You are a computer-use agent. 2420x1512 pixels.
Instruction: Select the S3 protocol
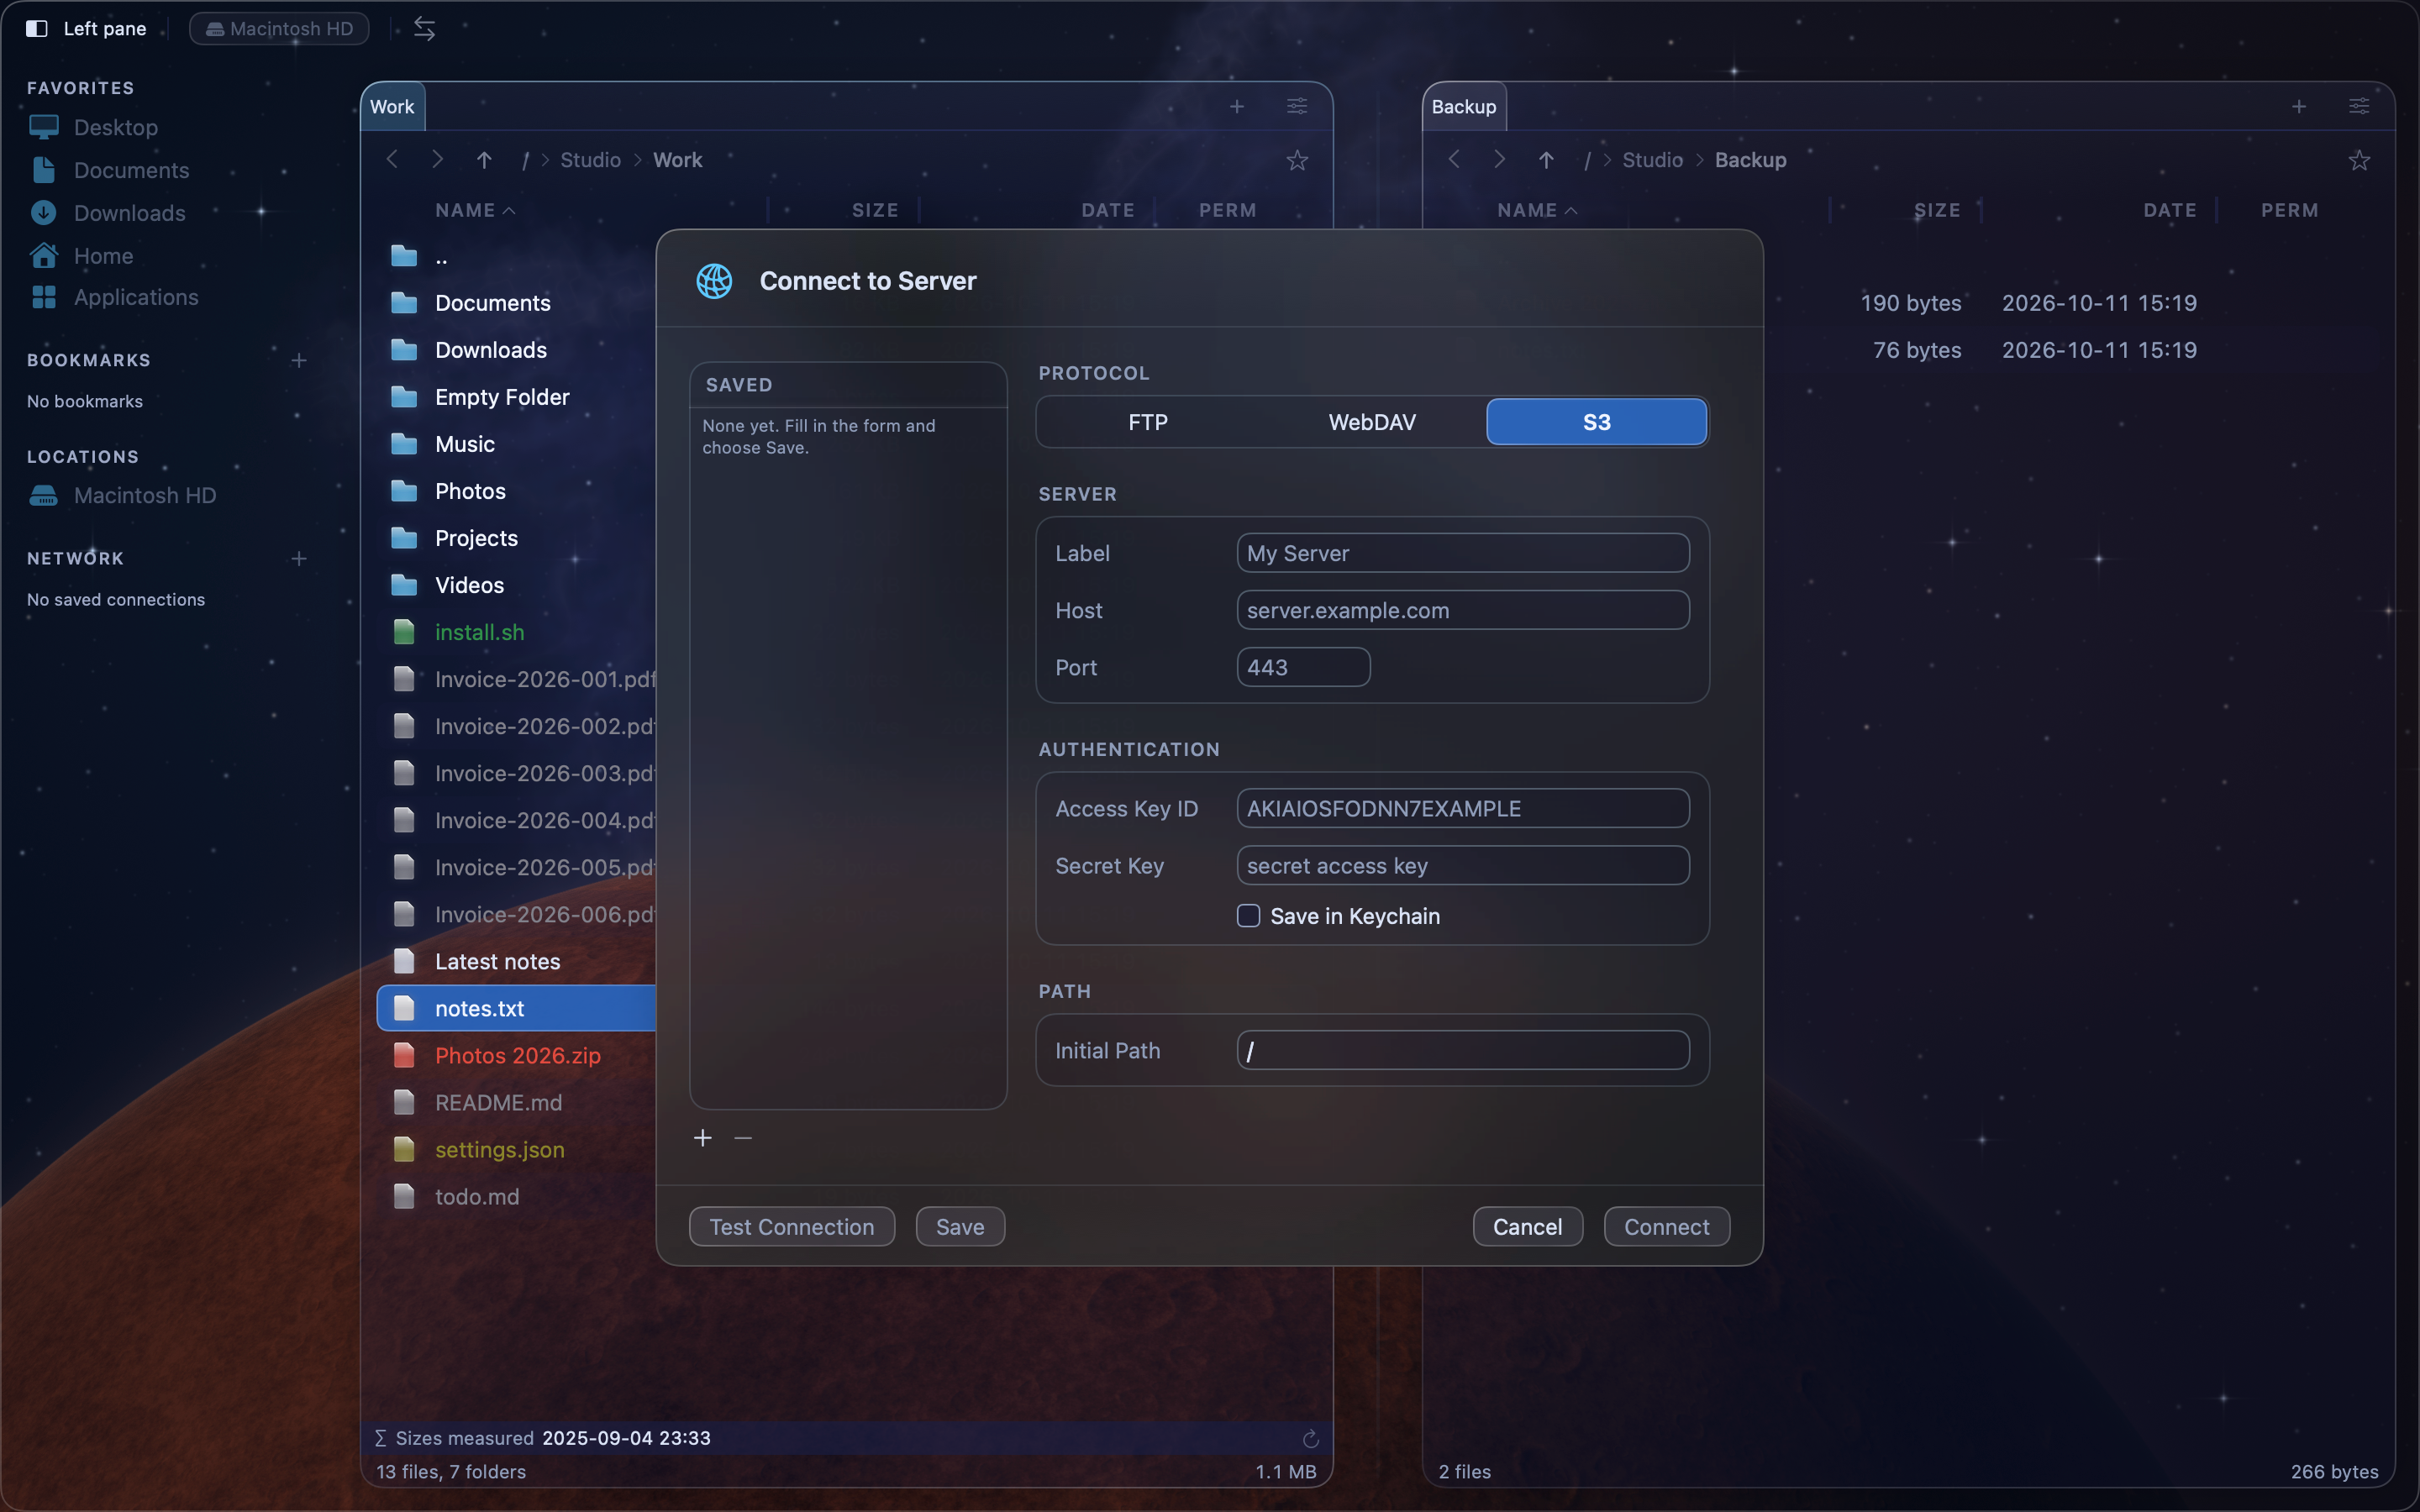tap(1596, 422)
